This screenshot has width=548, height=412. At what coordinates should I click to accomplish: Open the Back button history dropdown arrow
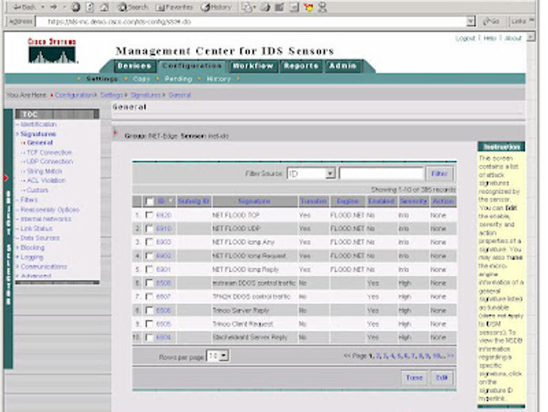(43, 6)
